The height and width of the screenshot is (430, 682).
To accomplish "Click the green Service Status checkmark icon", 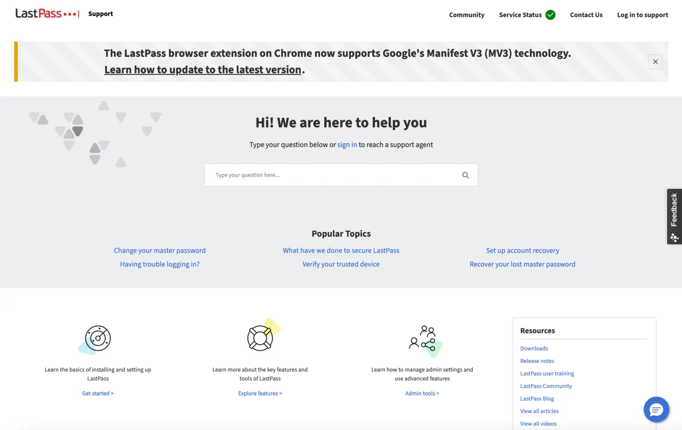I will 550,15.
